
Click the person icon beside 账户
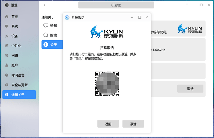point(7,65)
